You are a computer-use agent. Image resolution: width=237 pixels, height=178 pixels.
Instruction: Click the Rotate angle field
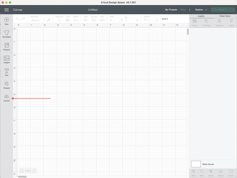pyautogui.click(x=152, y=20)
